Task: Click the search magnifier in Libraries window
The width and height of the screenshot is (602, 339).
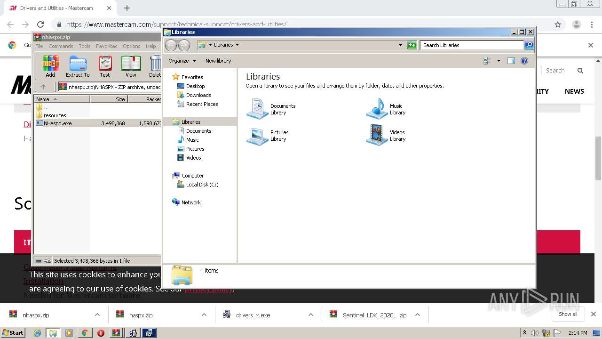Action: tap(529, 45)
